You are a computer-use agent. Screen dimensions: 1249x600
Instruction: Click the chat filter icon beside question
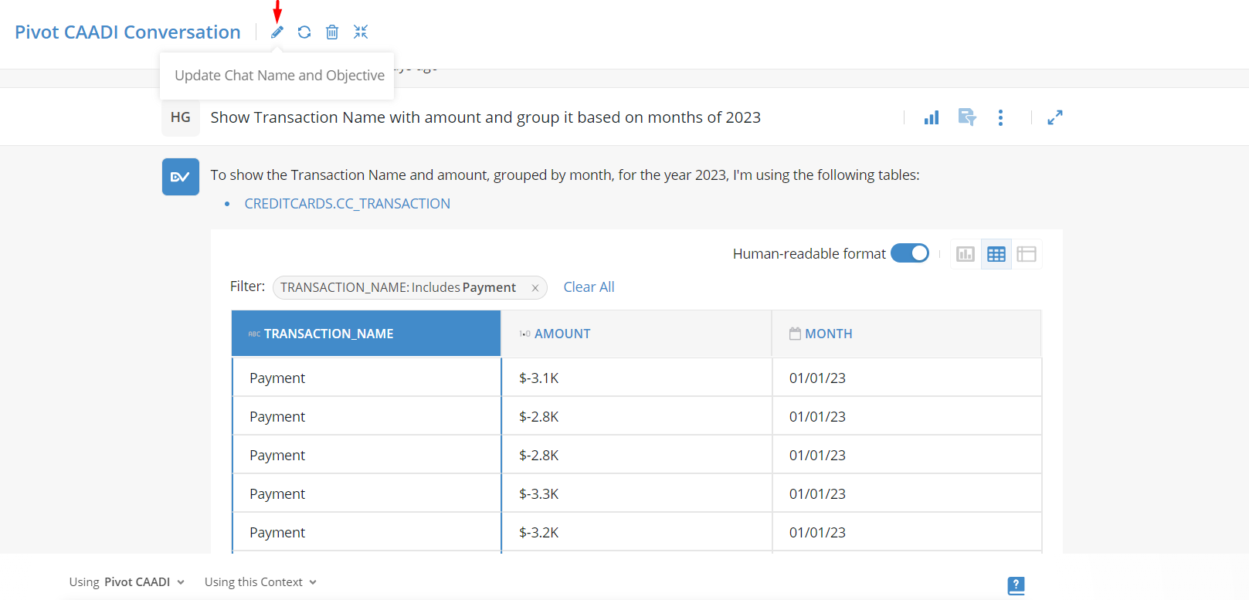click(967, 117)
